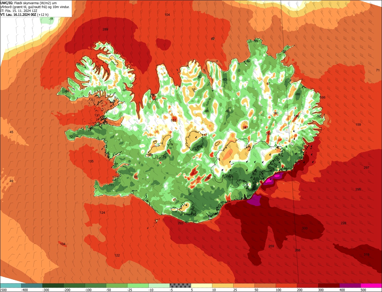
Task: Click the map value '259'
Action: tap(271, 246)
